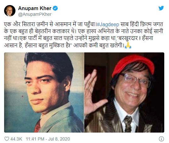The height and width of the screenshot is (143, 169).
Task: Click the blue suit in left photo
Action: click(x=60, y=120)
